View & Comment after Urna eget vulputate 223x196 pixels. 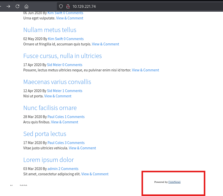(x=70, y=18)
